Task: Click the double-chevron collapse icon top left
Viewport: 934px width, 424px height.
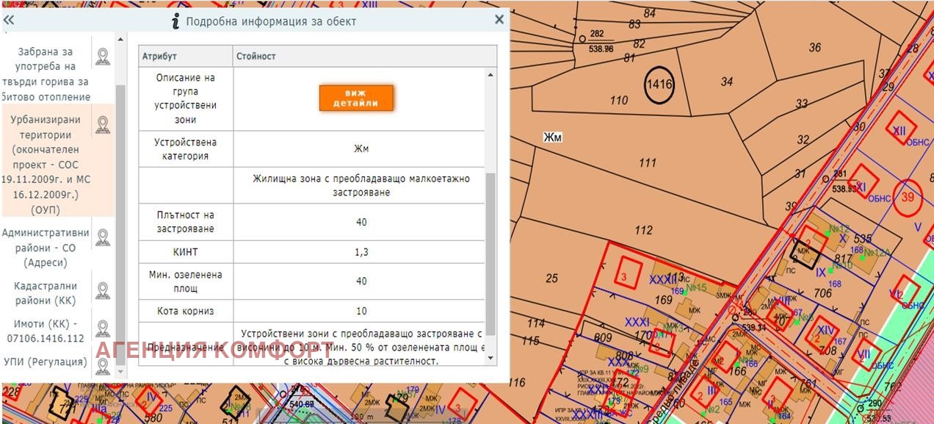Action: tap(9, 21)
